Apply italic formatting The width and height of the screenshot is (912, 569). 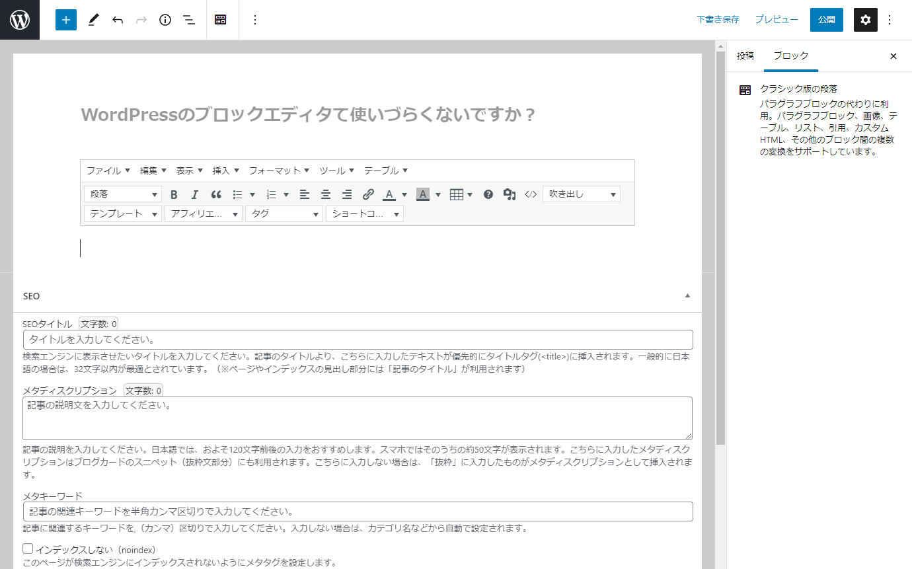195,194
